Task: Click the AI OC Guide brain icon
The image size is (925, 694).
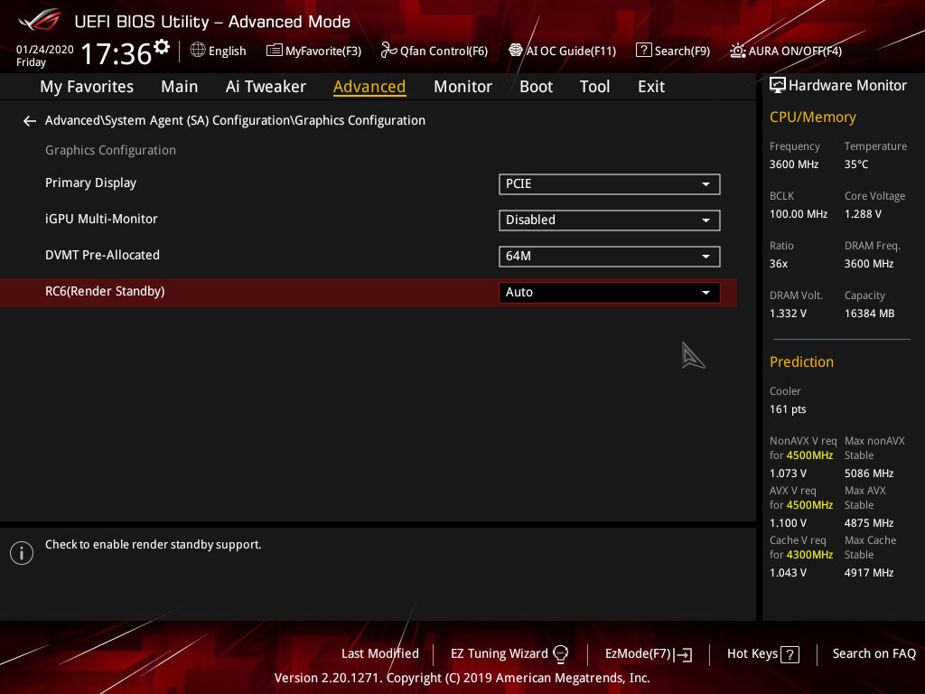Action: coord(516,51)
